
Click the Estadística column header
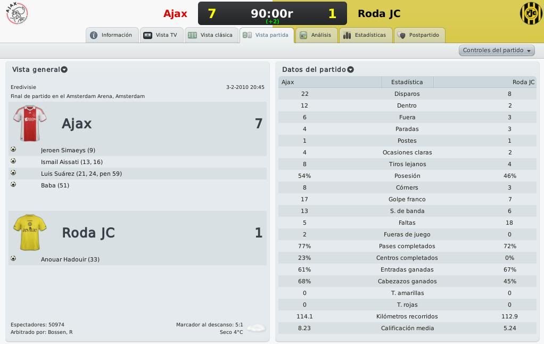(x=407, y=82)
